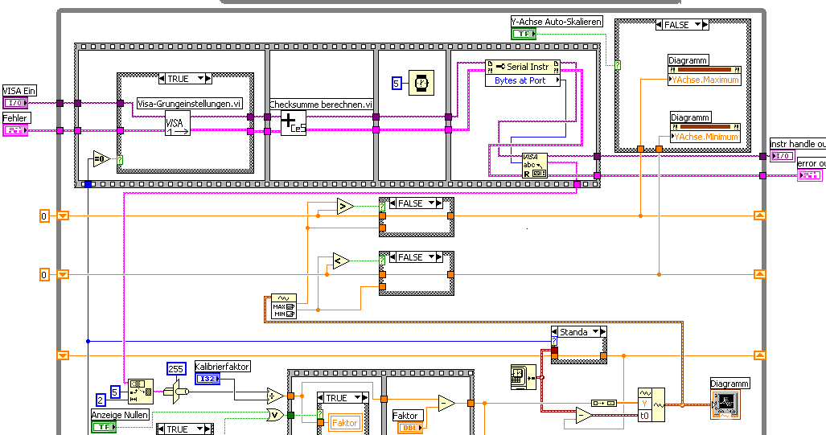Click the string subset function beside constant 5

click(141, 392)
